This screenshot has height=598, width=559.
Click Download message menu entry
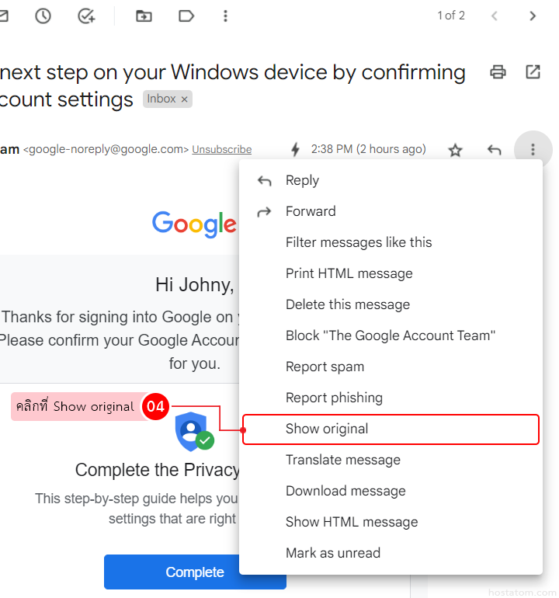tap(345, 491)
